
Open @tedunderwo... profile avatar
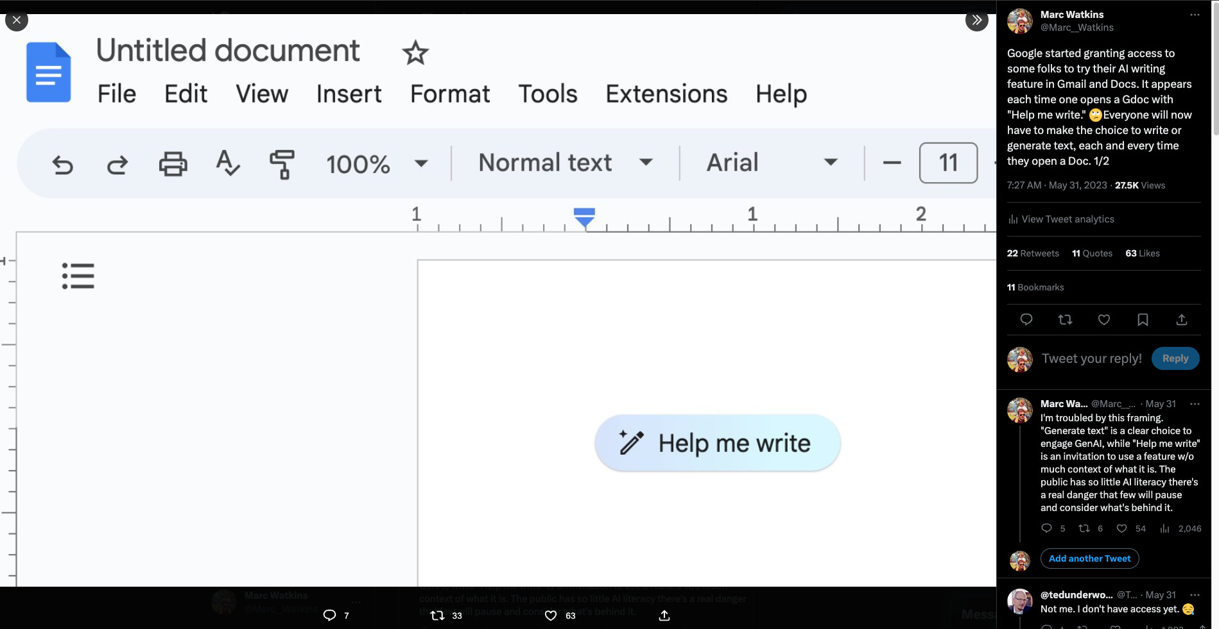[x=1020, y=601]
